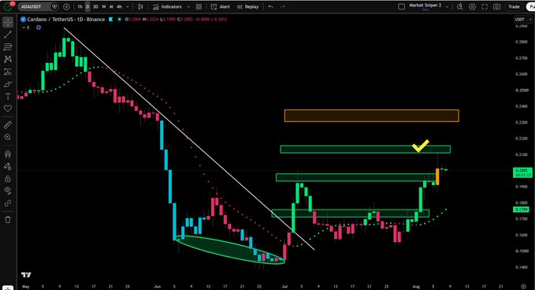
Task: Take a chart snapshot with camera
Action: point(496,6)
